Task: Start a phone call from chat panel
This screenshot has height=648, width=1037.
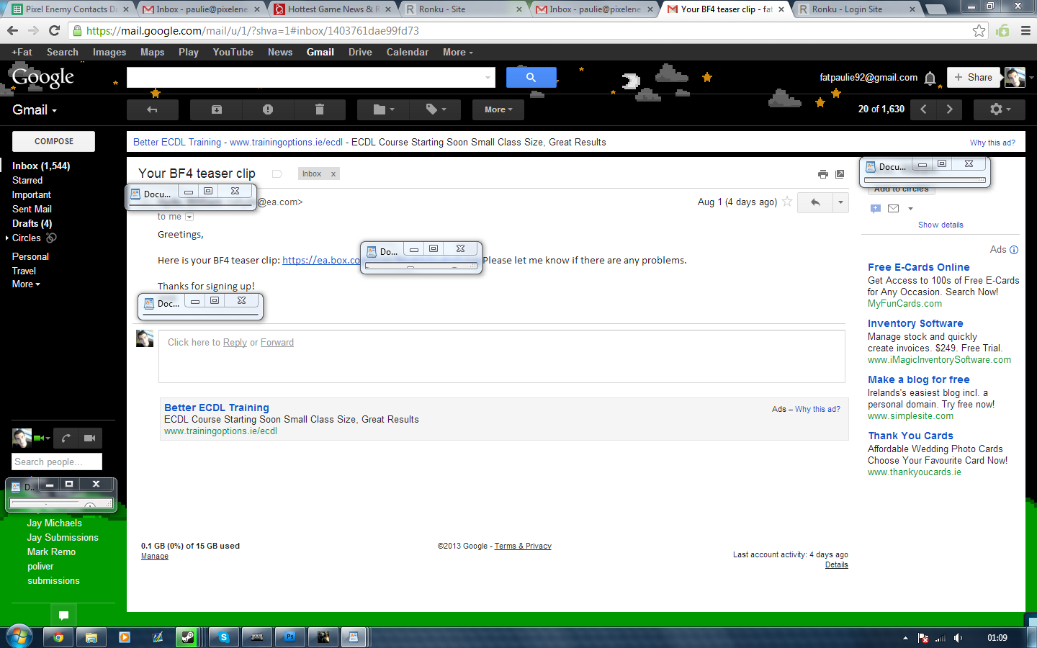Action: click(x=66, y=438)
